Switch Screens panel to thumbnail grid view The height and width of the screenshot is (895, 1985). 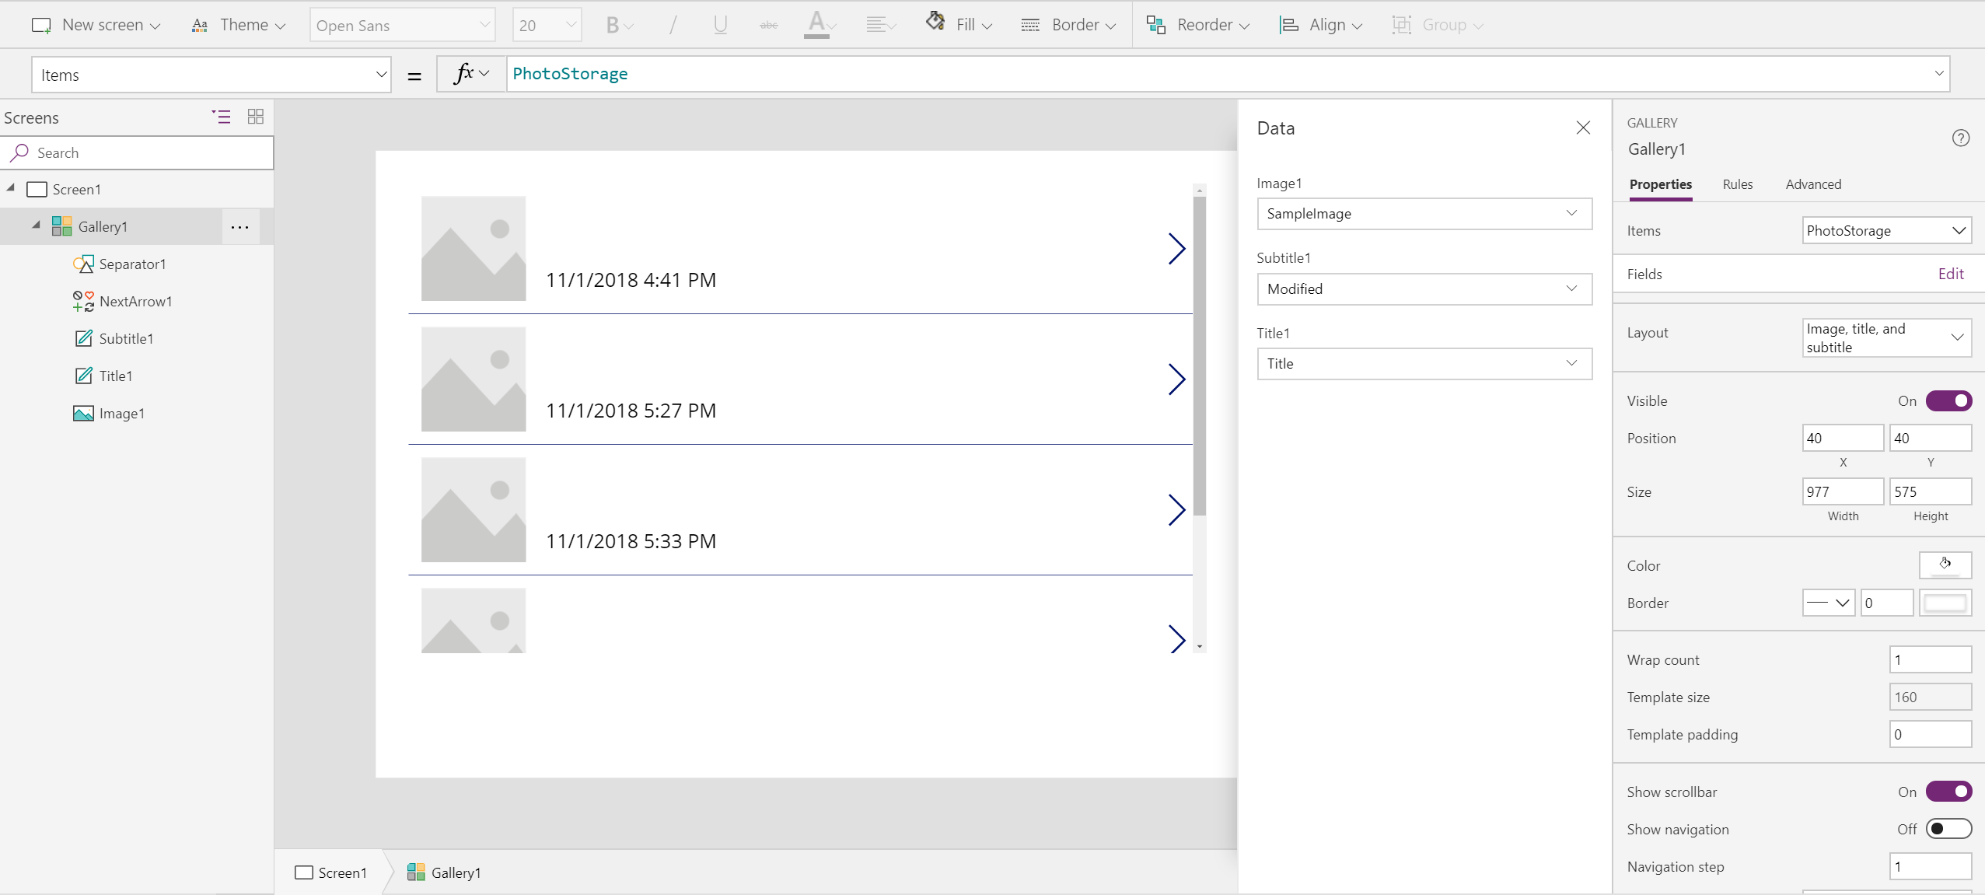pyautogui.click(x=255, y=117)
